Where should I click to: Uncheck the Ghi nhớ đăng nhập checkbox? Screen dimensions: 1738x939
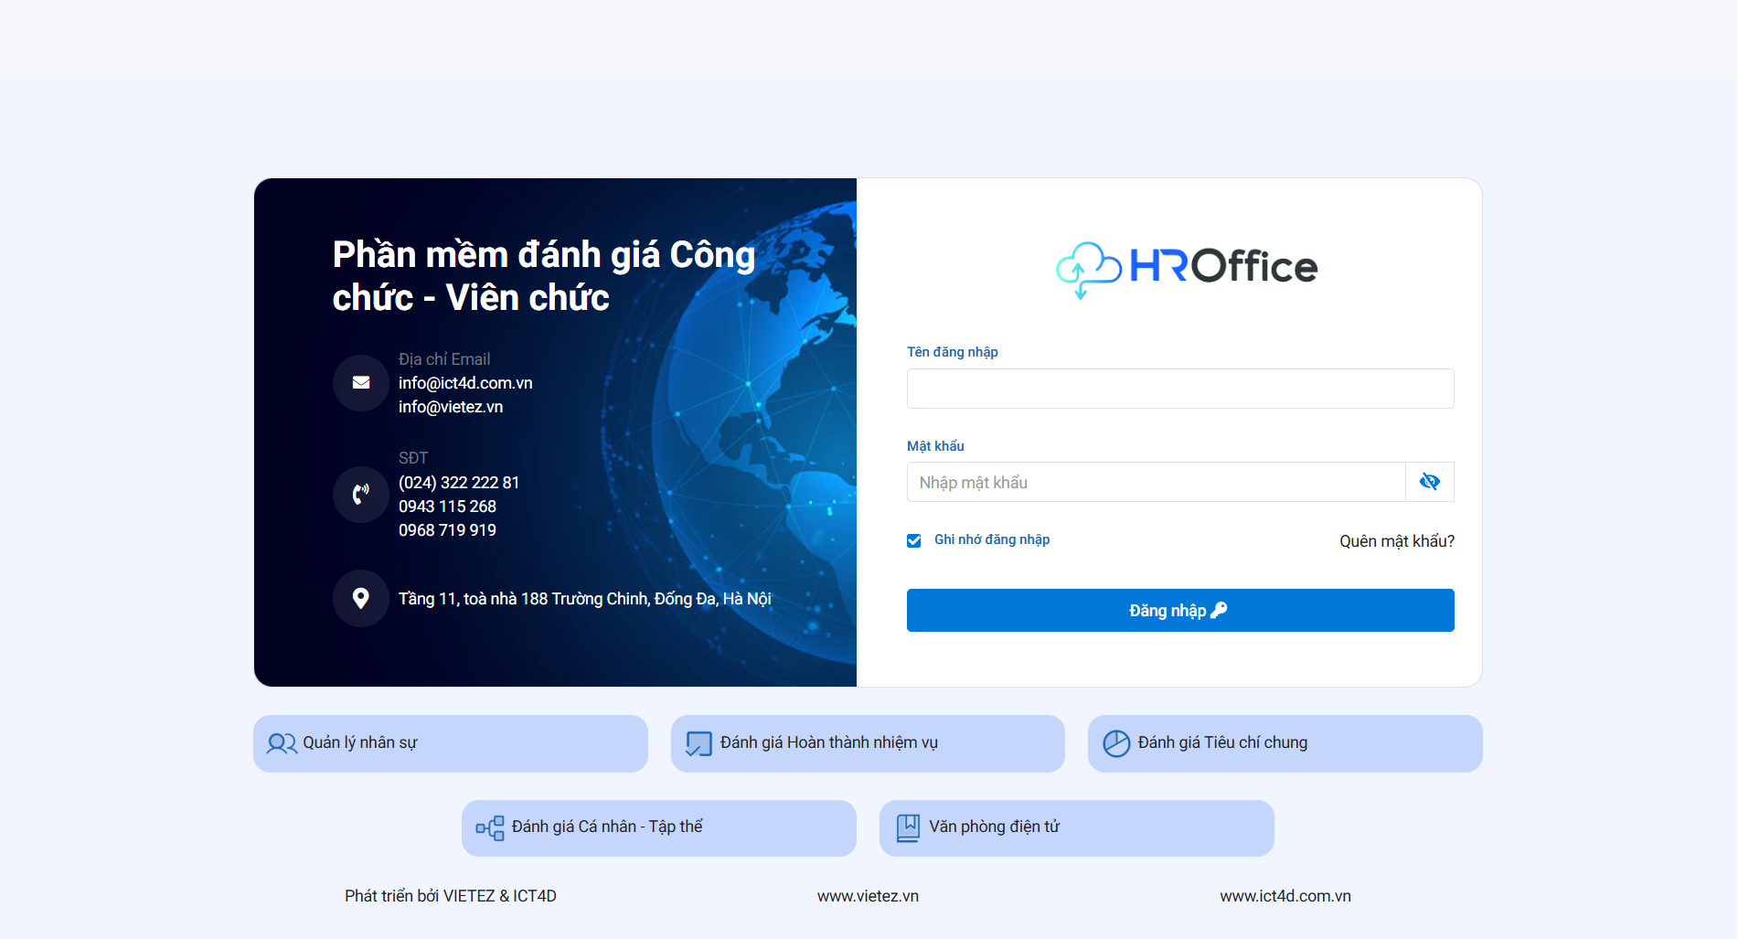tap(914, 540)
